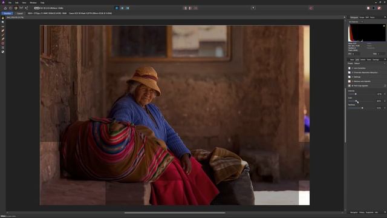Screen dimensions: 387x218
Task: Toggle show clipped tones icon
Action: (x=195, y=8)
